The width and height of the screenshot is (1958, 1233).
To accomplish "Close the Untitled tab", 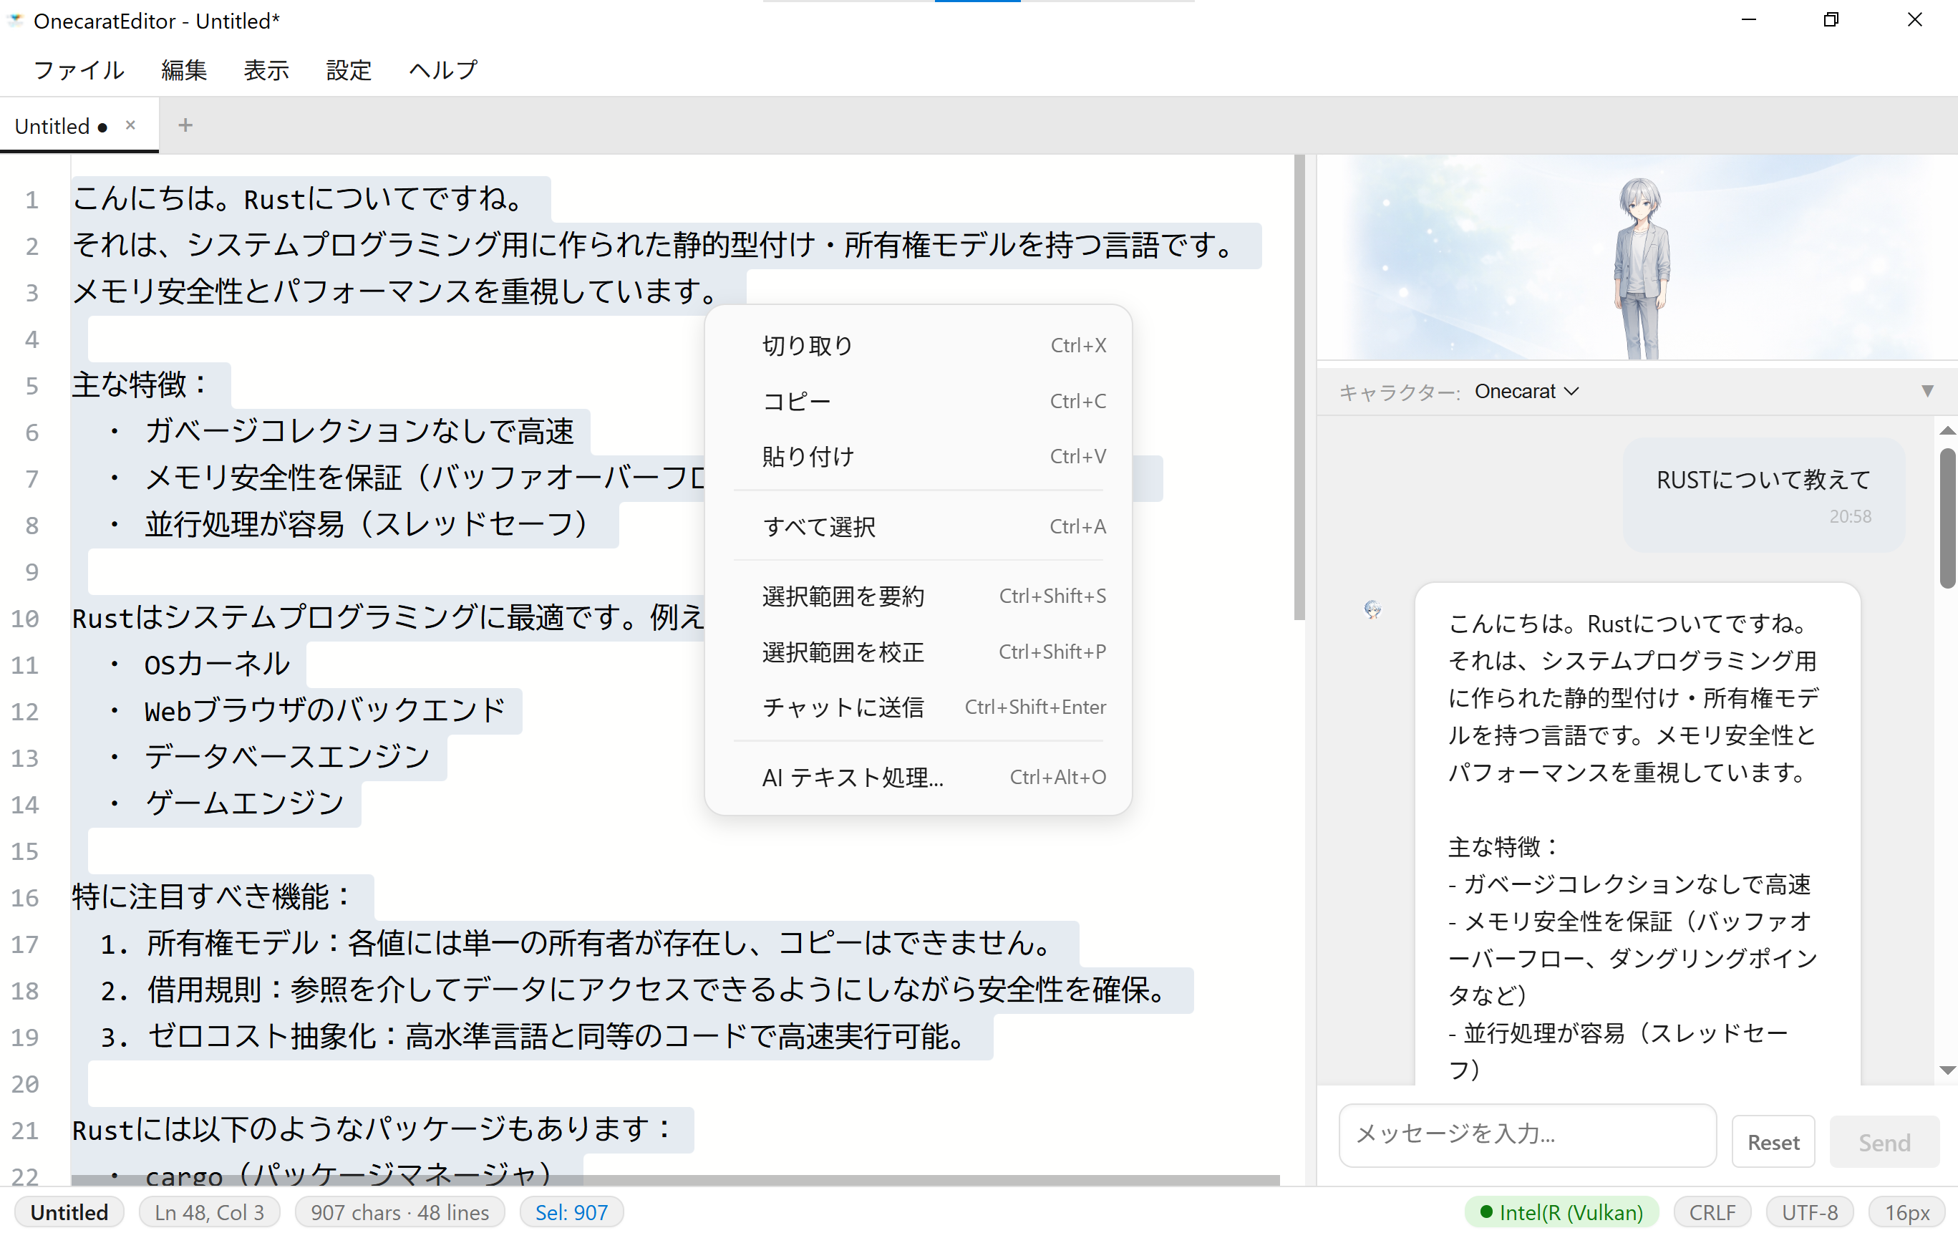I will click(130, 125).
